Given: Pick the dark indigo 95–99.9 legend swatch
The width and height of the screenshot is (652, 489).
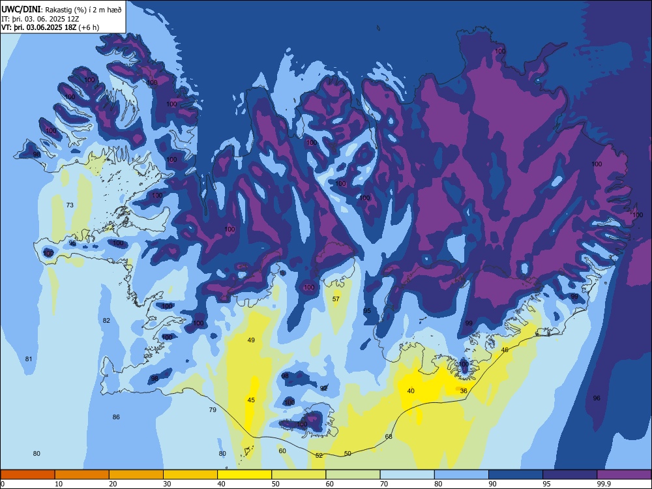Looking at the screenshot, I should 570,475.
